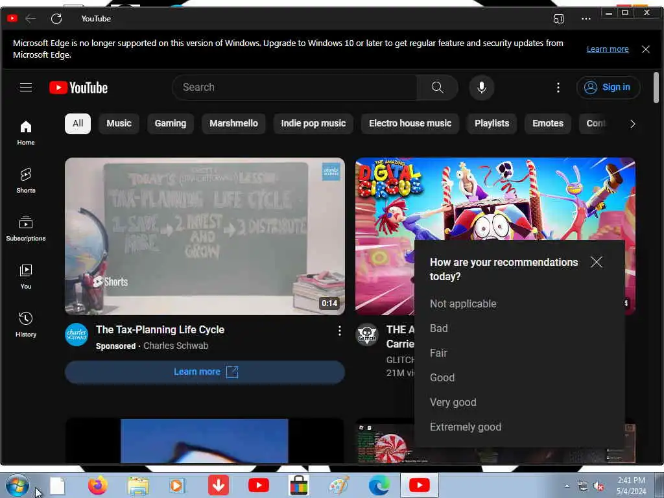The width and height of the screenshot is (664, 498).
Task: Select the Emotes filter chip
Action: [548, 124]
